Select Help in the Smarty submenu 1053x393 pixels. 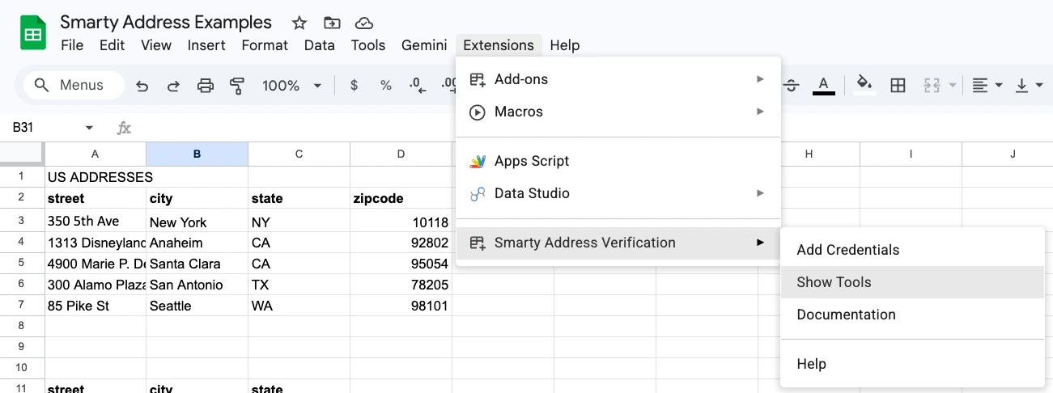tap(912, 364)
